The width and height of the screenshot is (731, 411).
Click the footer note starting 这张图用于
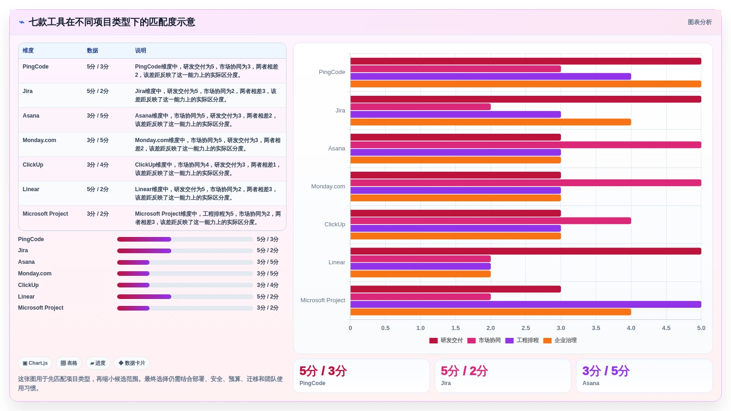[150, 384]
